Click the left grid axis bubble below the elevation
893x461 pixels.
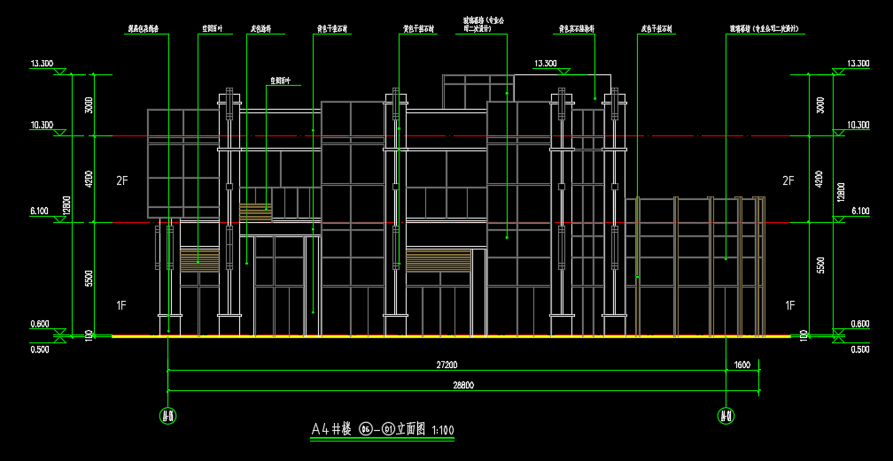[x=167, y=415]
